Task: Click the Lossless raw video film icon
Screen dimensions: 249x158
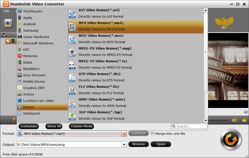Action: point(19,101)
